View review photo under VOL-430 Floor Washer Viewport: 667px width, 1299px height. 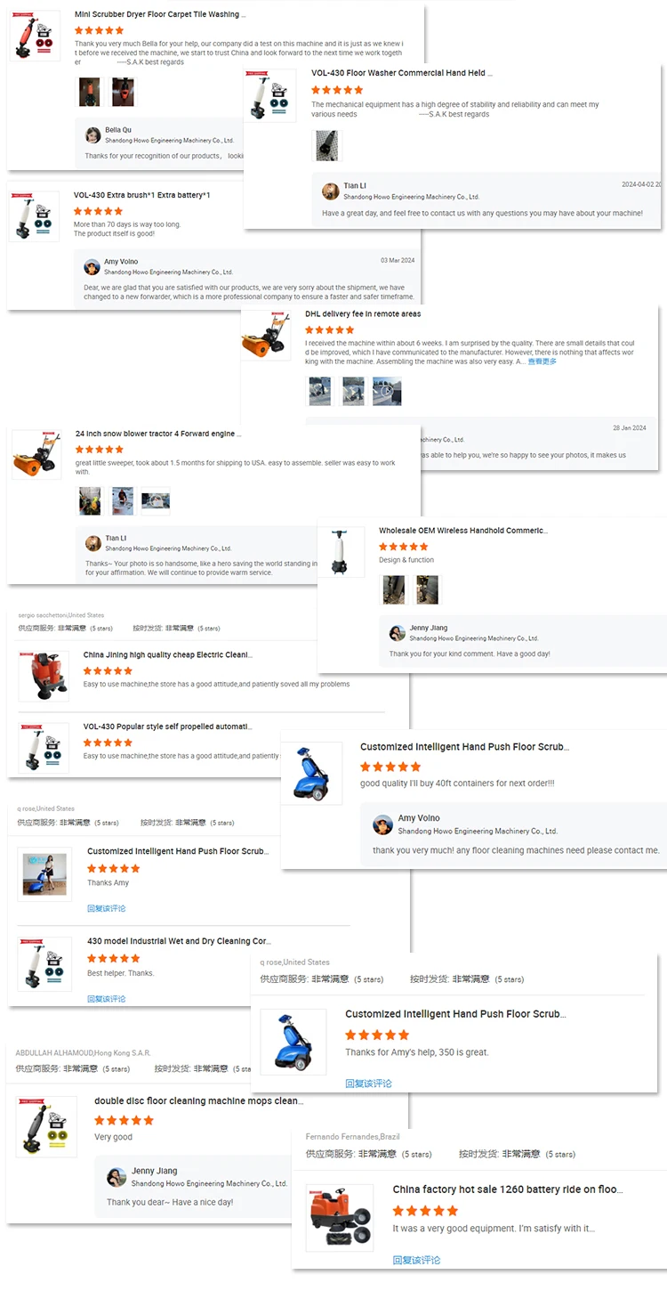327,146
